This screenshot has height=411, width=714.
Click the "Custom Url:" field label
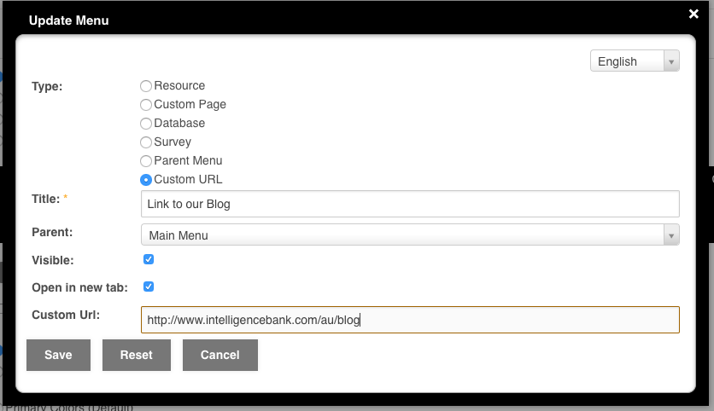click(66, 315)
